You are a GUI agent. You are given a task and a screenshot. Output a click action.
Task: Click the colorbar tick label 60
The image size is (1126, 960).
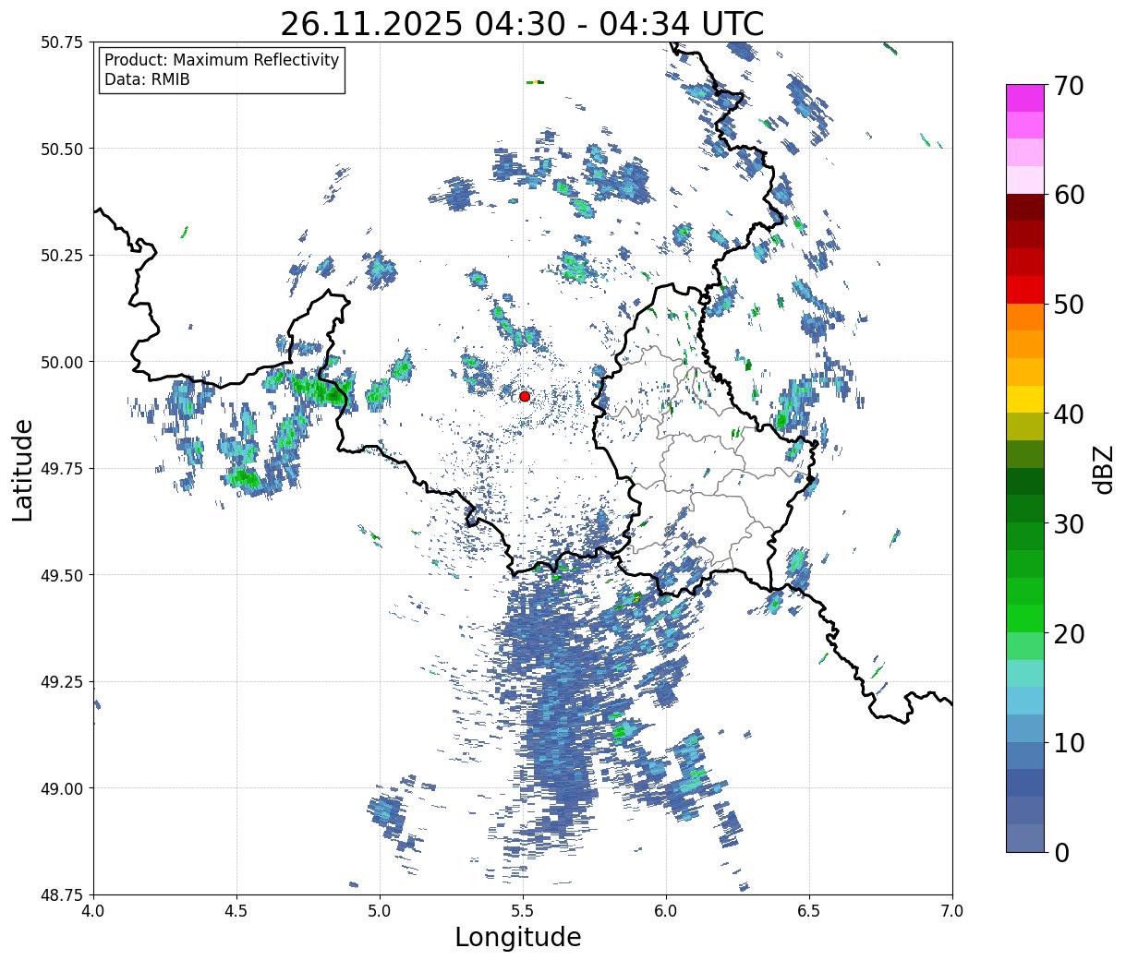[x=1068, y=195]
